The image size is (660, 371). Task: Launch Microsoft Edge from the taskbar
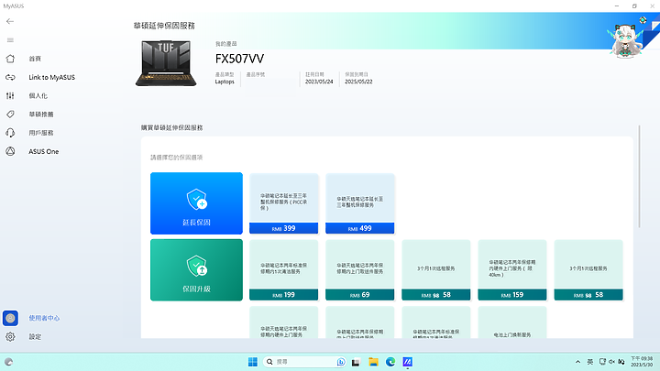click(390, 362)
